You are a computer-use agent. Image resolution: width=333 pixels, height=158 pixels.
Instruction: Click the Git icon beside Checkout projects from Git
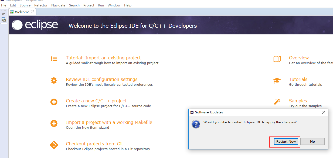point(54,145)
